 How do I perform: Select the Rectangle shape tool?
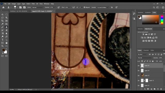pyautogui.click(x=2, y=43)
